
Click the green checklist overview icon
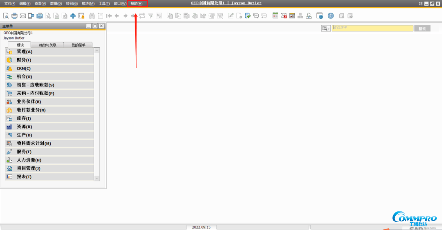coord(275,16)
